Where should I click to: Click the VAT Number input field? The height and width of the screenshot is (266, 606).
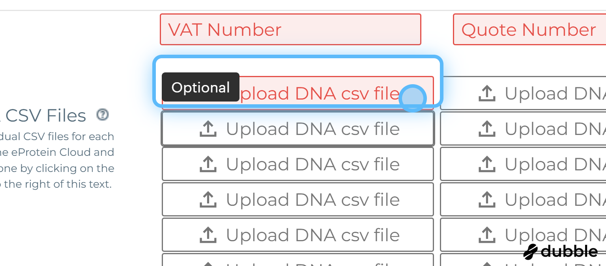click(290, 30)
